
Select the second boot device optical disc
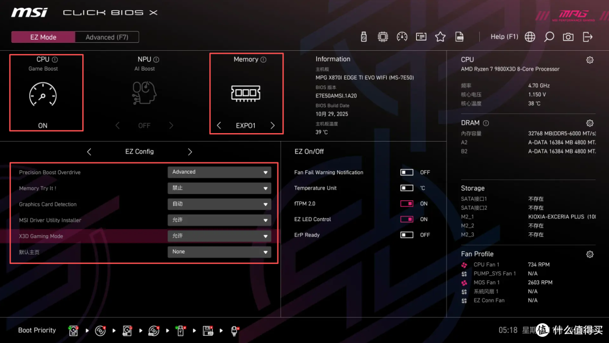coord(100,331)
